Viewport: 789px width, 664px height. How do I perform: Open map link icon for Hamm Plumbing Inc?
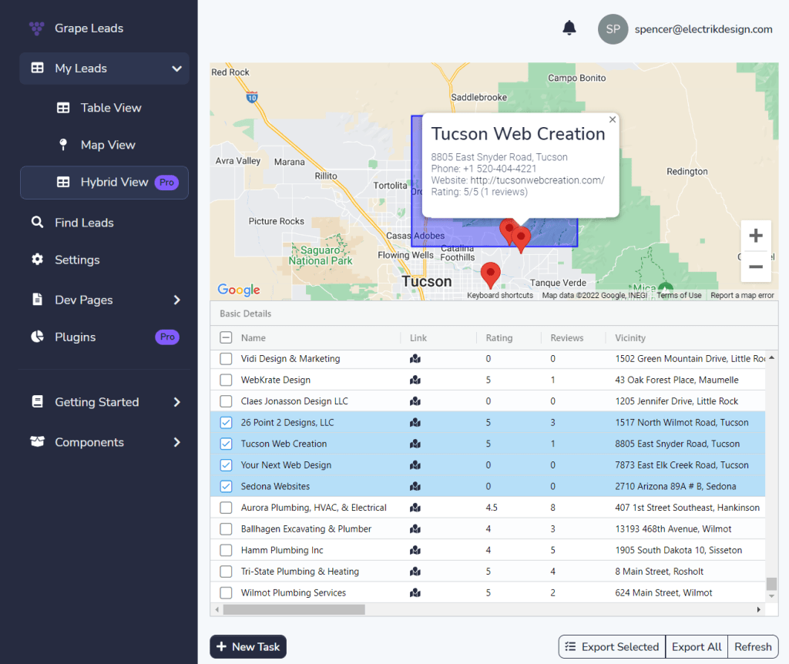[415, 550]
